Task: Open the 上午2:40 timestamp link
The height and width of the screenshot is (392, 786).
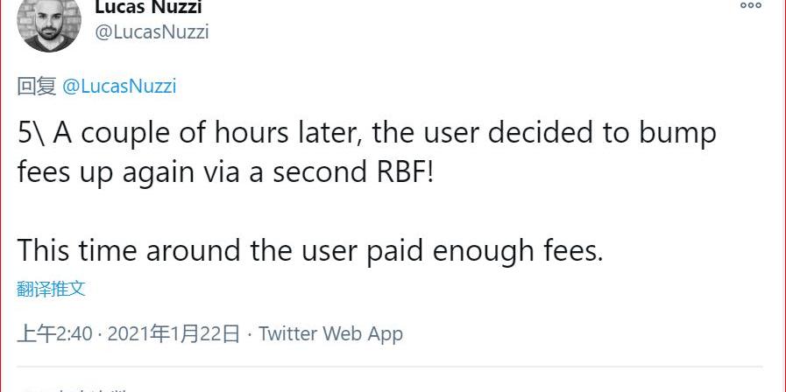Action: coord(55,333)
